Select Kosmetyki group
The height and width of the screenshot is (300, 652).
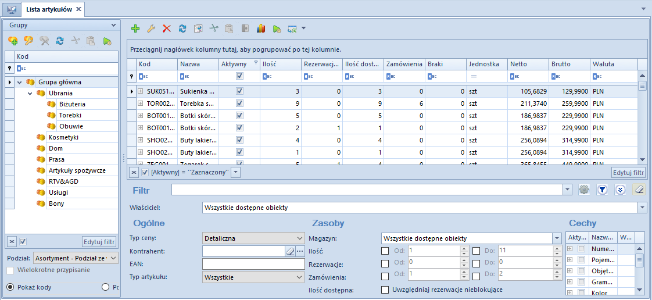coord(63,137)
